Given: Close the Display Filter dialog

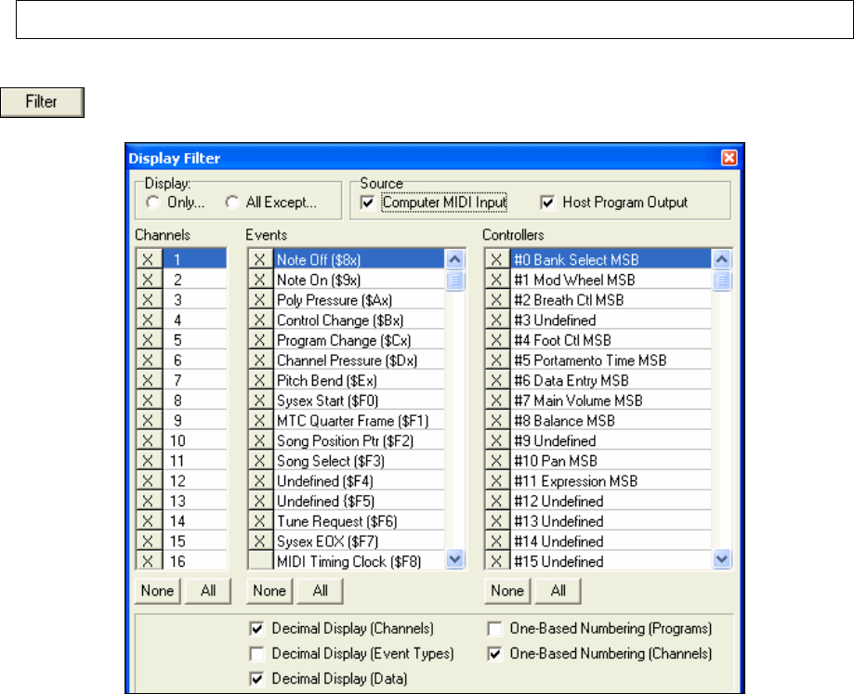Looking at the screenshot, I should [729, 158].
